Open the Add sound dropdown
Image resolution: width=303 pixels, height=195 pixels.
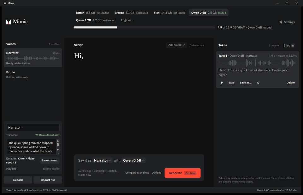pos(176,45)
